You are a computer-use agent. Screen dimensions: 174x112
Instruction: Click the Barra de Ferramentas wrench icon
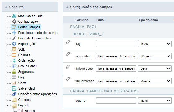coord(14,38)
